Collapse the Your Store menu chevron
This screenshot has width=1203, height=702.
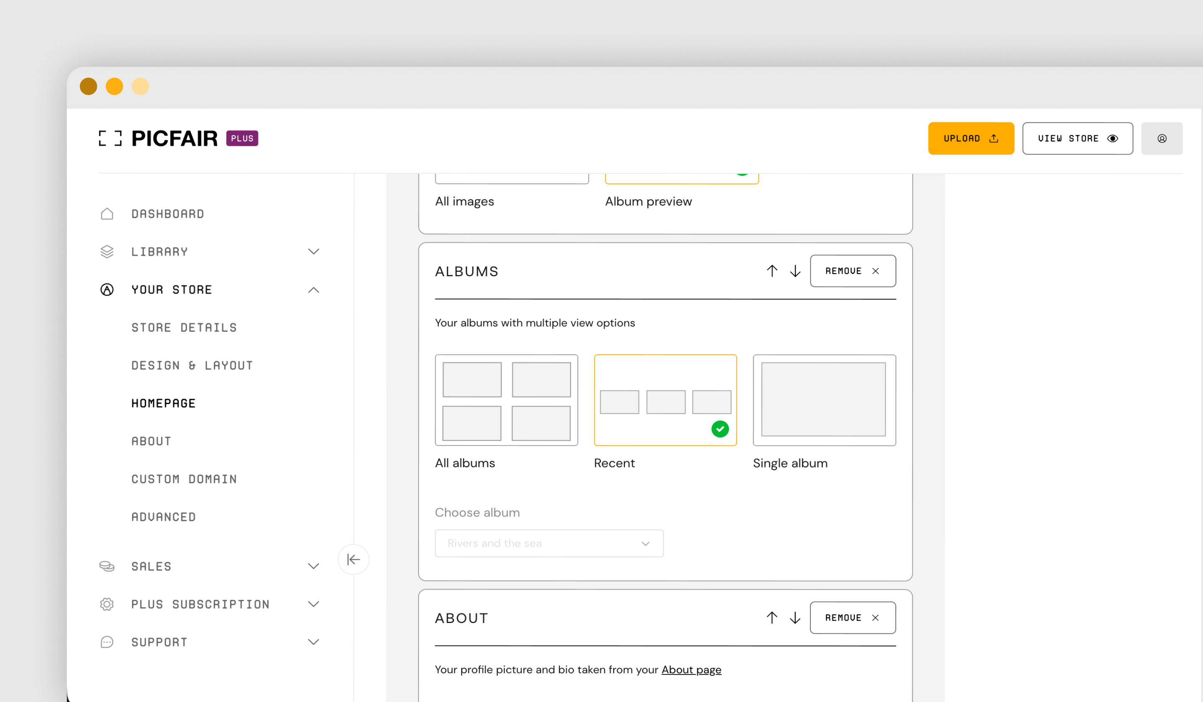point(313,290)
